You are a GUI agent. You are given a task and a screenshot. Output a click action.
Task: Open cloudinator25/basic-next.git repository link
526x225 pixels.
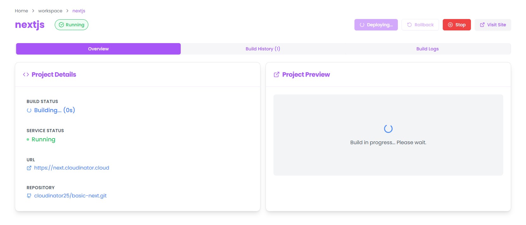70,196
